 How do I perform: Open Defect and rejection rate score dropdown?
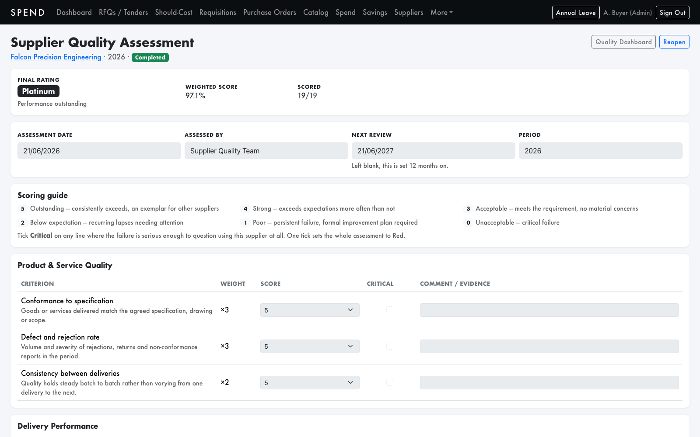pyautogui.click(x=310, y=346)
